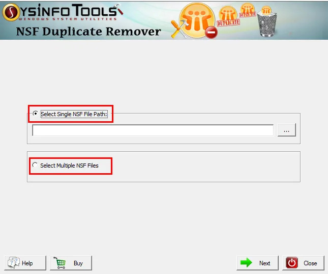Click the first small DUPLICATE stamped icon

[x=228, y=16]
